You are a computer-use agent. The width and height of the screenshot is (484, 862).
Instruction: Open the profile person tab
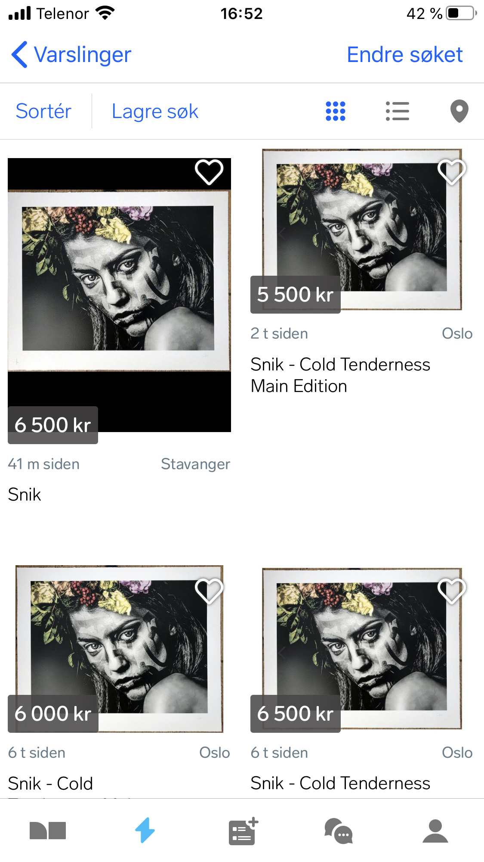(435, 831)
